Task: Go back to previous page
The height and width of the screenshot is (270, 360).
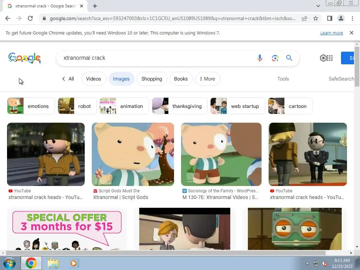Action: pos(8,18)
